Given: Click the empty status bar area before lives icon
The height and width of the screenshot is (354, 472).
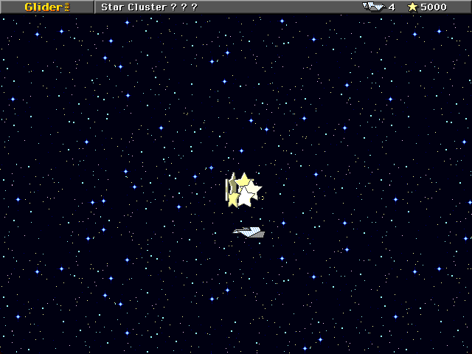Looking at the screenshot, I should pos(280,7).
